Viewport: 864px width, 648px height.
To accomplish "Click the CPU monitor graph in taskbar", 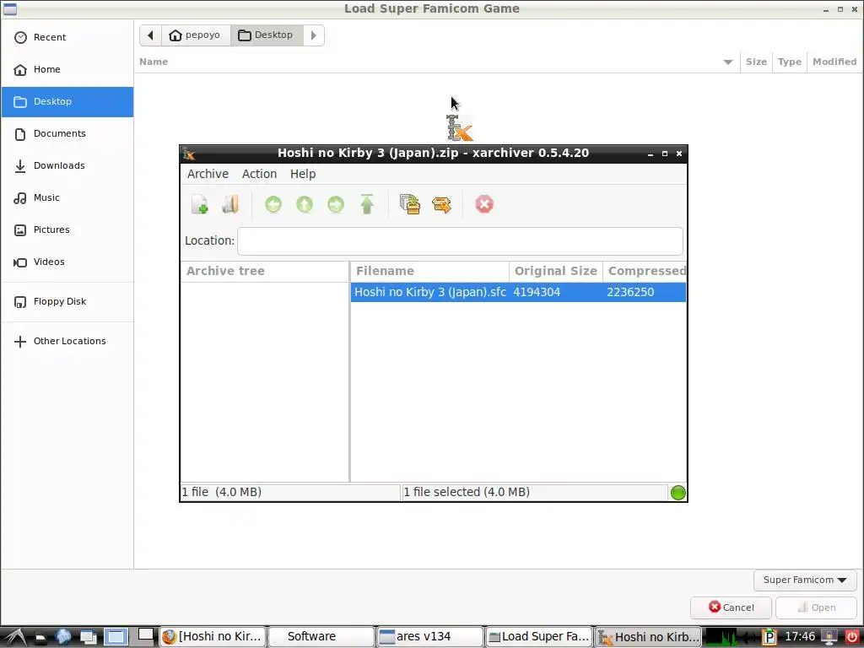I will [721, 637].
